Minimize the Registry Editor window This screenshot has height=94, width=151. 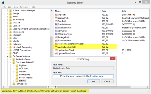point(135,2)
